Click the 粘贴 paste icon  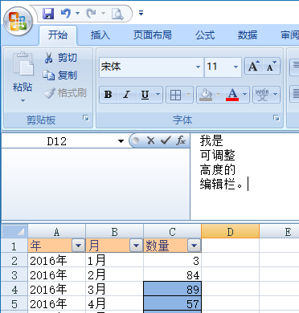[x=23, y=64]
